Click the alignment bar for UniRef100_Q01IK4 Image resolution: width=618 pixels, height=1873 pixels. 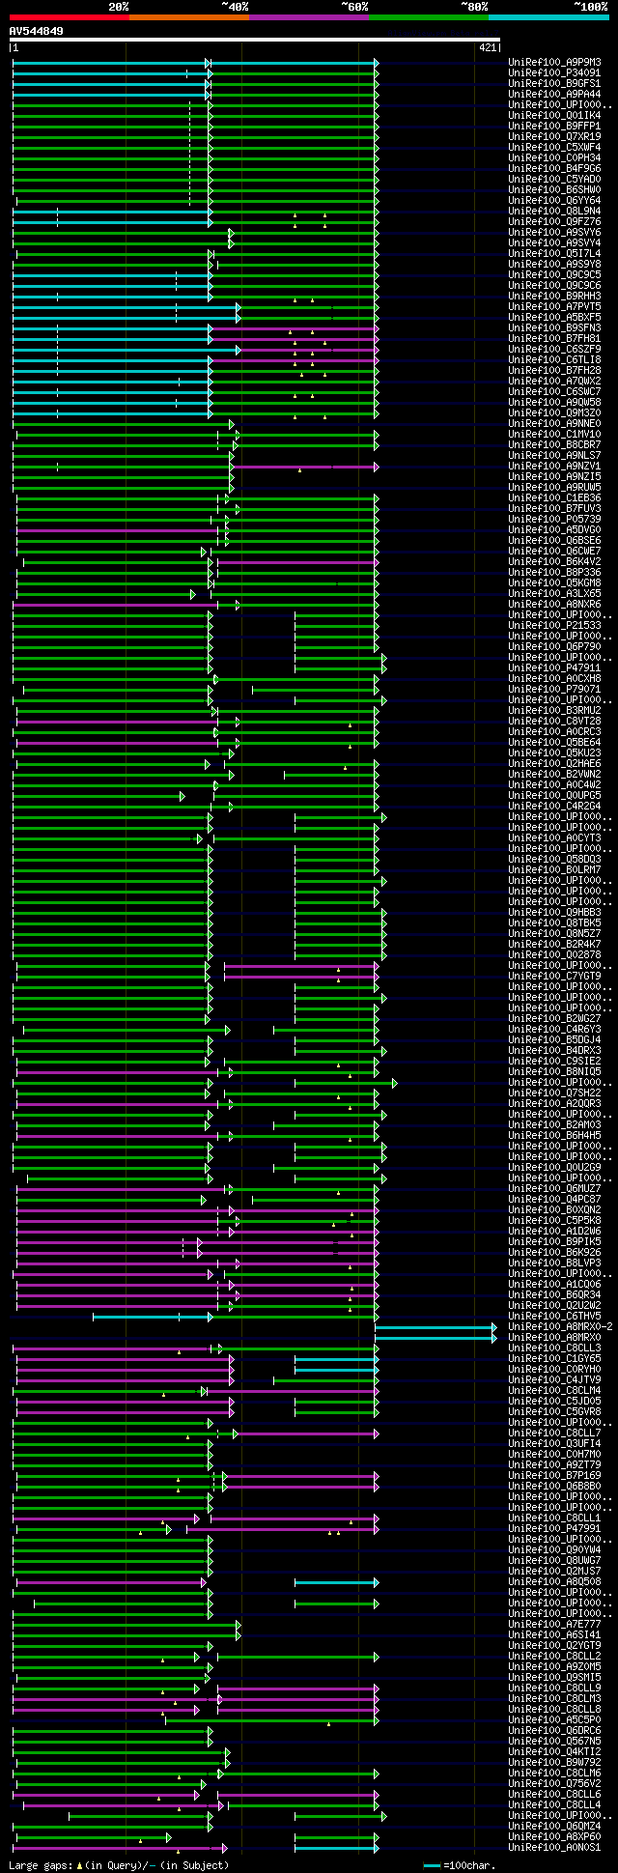195,116
